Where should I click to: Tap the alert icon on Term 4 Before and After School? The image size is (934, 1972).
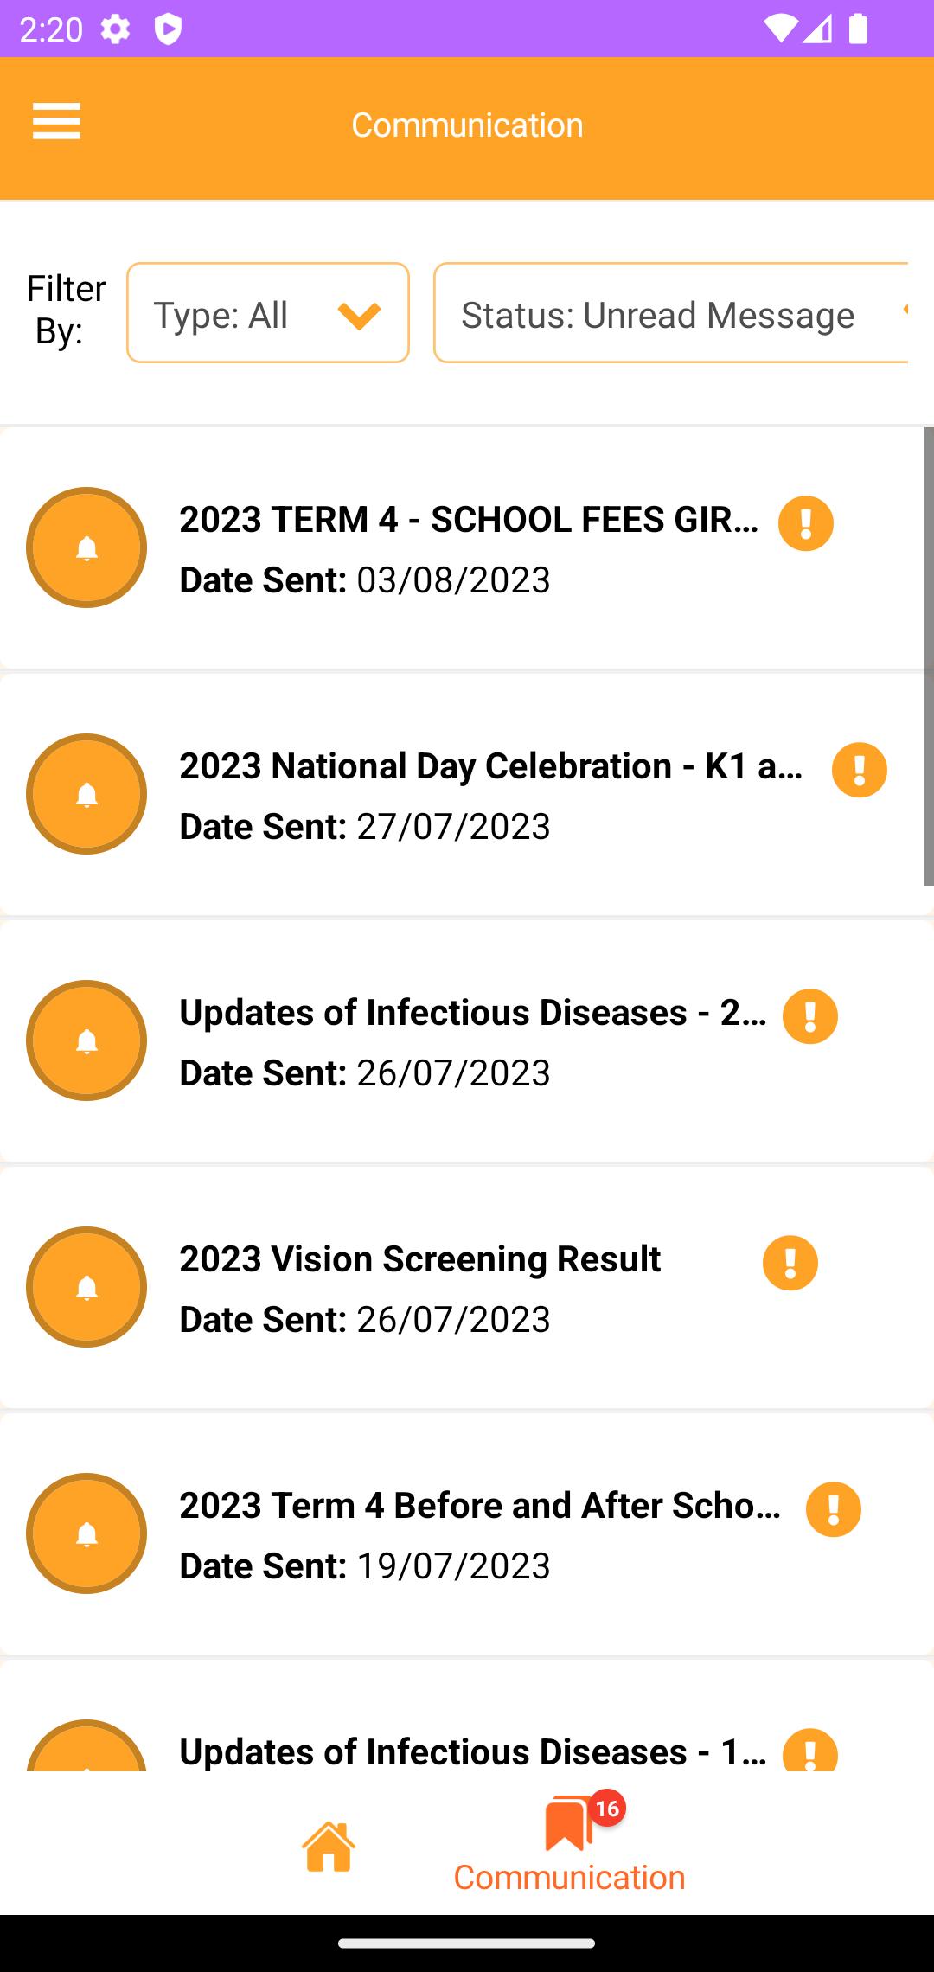pos(834,1509)
